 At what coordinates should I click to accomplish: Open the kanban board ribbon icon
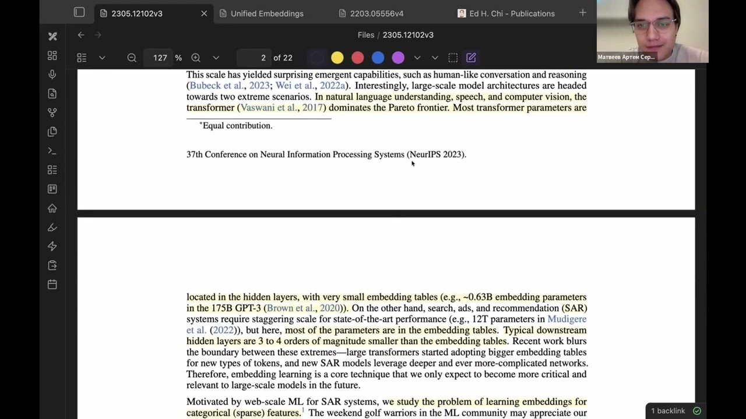click(x=52, y=189)
